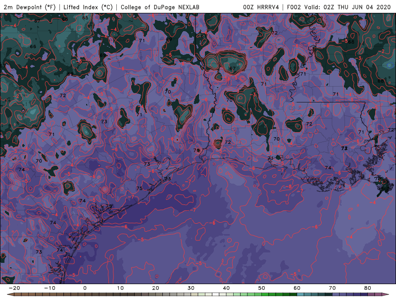Click the "Lifted Index (°C)" header label
Viewport: 396px width, 297px height.
[88, 7]
